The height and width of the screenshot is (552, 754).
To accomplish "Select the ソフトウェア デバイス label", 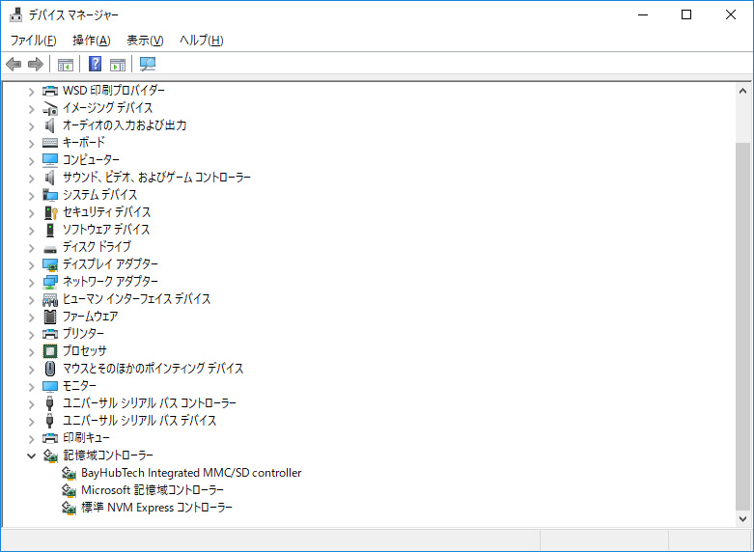I will [106, 229].
